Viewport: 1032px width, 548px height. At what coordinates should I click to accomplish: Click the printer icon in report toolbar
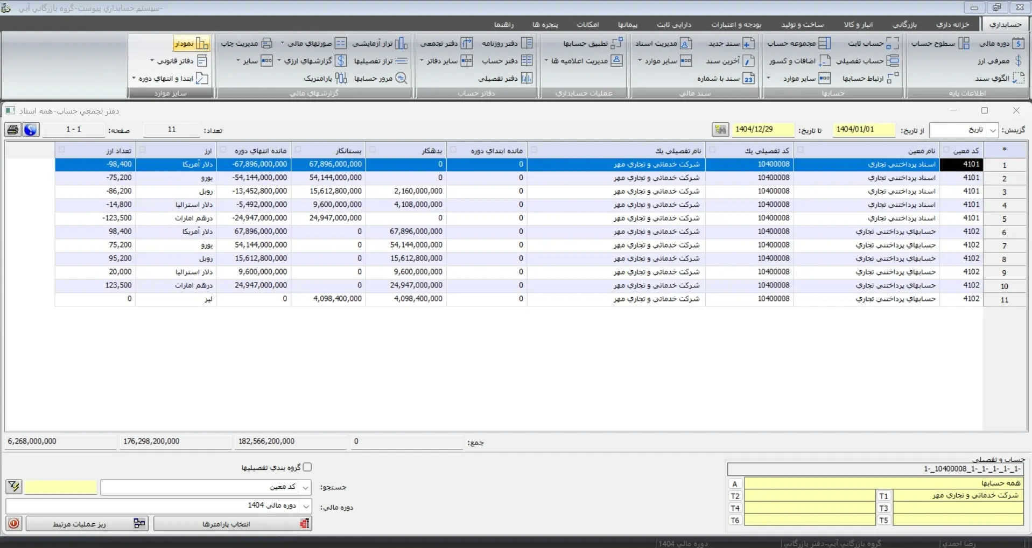(13, 130)
